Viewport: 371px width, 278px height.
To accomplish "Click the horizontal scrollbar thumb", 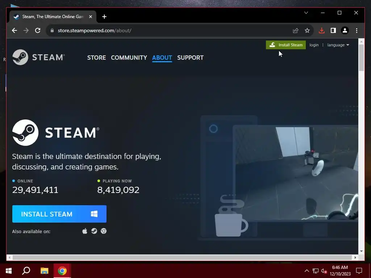I will pos(182,257).
